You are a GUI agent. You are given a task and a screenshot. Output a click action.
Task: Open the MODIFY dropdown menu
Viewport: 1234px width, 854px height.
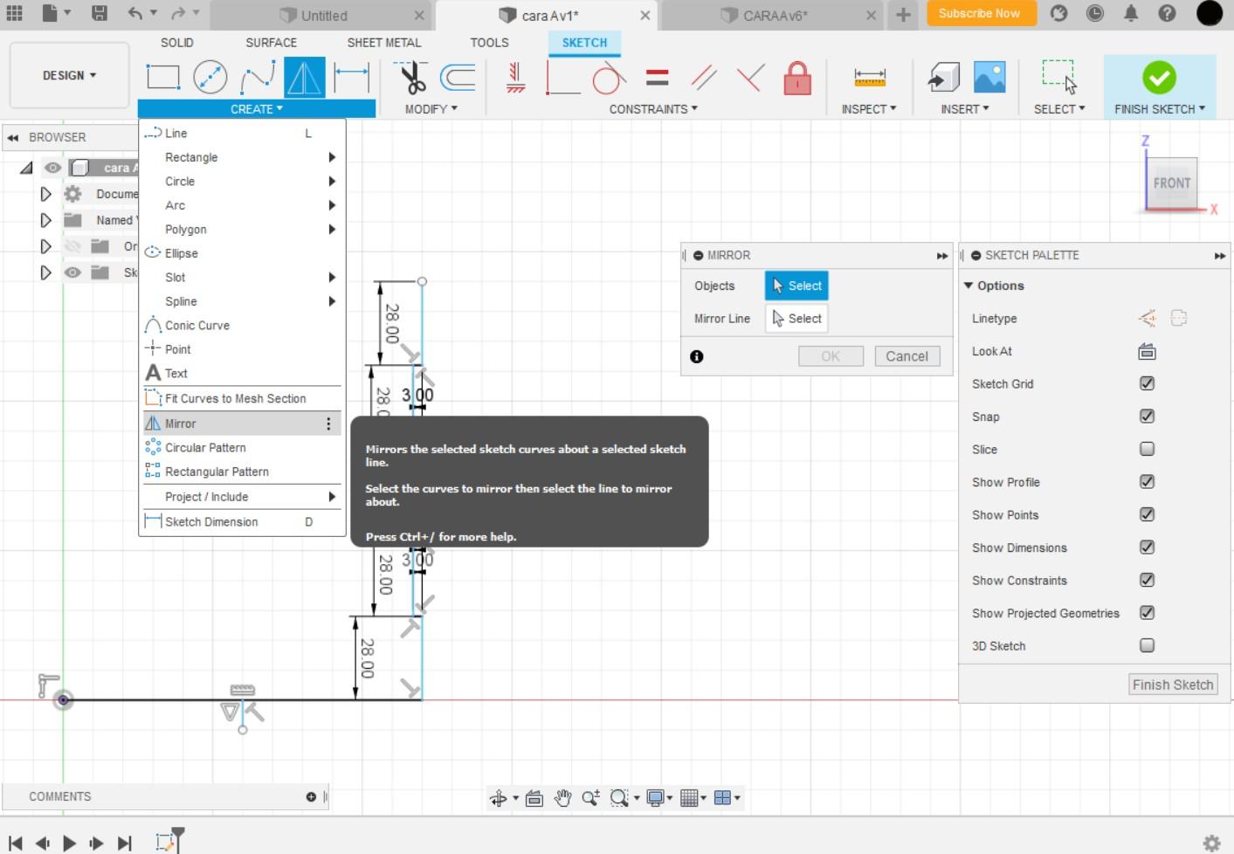click(x=431, y=109)
